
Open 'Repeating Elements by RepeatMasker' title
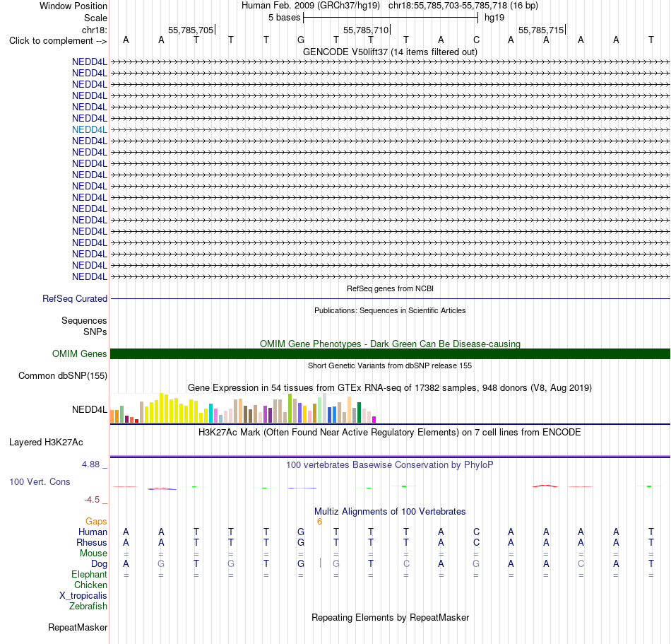coord(390,617)
